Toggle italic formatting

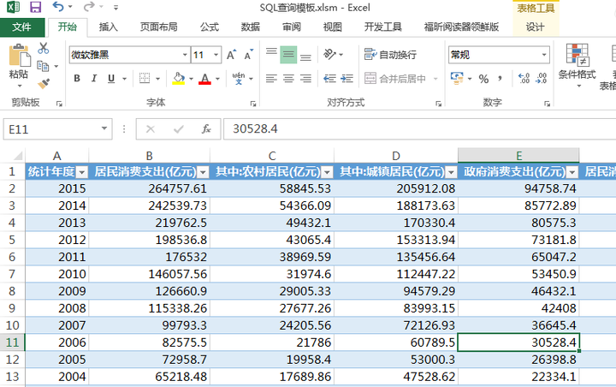pos(94,78)
